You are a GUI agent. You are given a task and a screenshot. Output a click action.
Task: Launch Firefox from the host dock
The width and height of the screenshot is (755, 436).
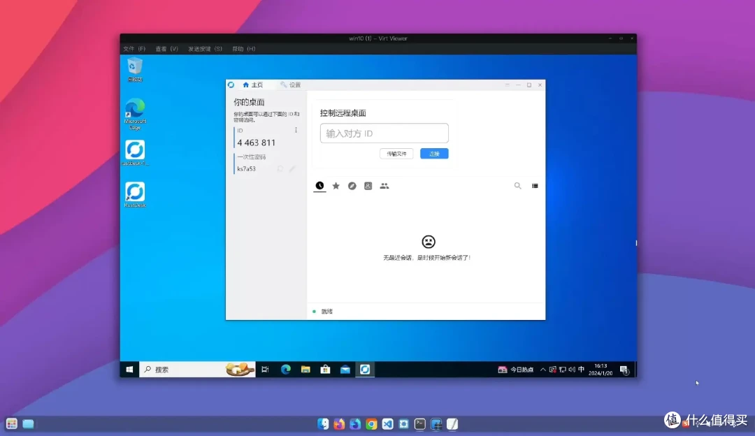click(339, 423)
